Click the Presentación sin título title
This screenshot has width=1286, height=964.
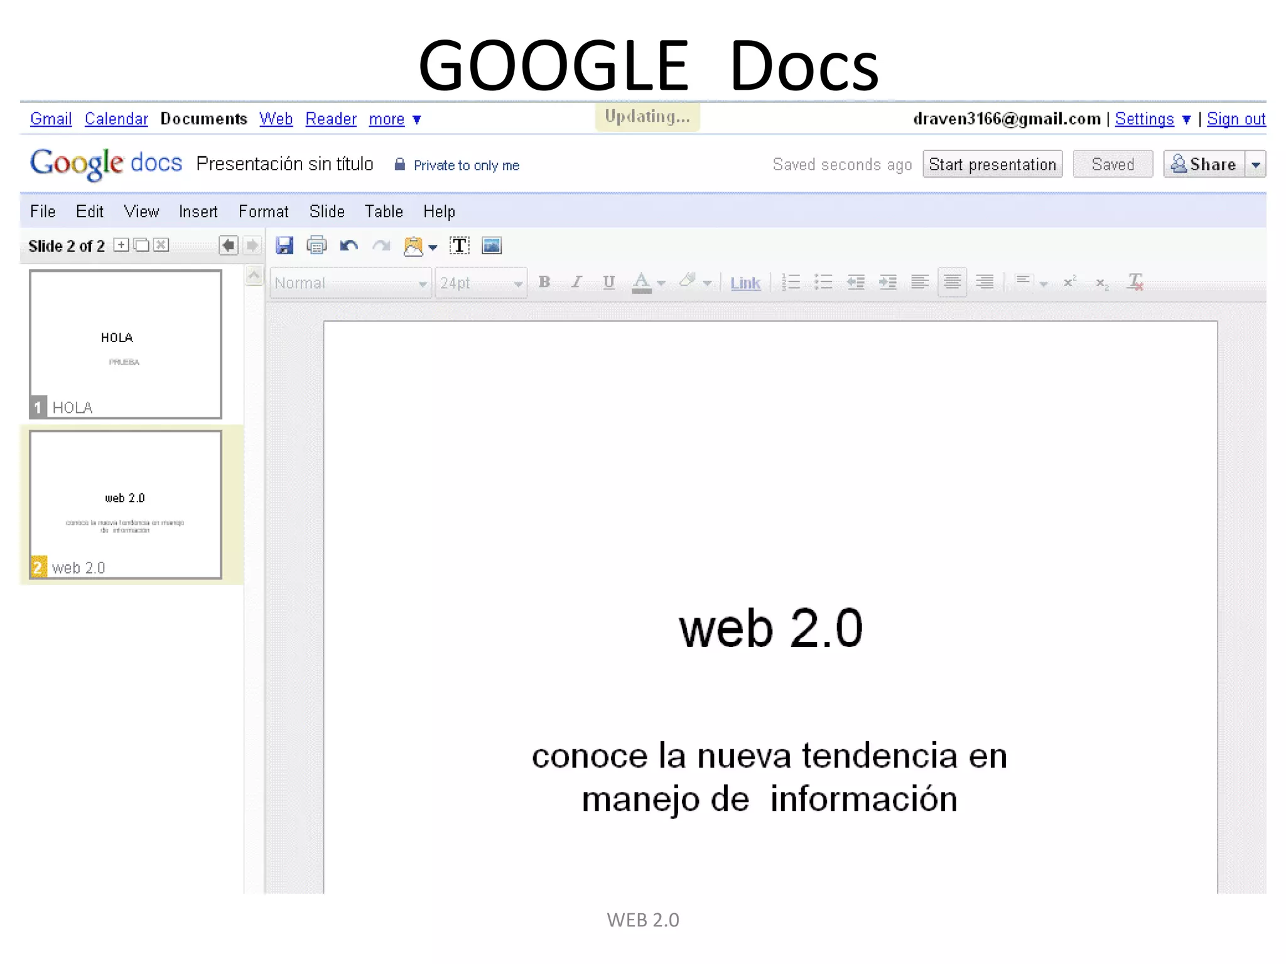click(284, 164)
